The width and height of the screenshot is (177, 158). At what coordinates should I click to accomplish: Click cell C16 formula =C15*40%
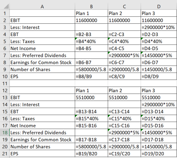coord(124,118)
